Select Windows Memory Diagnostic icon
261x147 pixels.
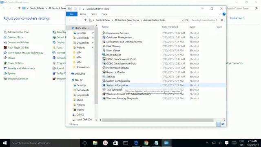[104, 98]
